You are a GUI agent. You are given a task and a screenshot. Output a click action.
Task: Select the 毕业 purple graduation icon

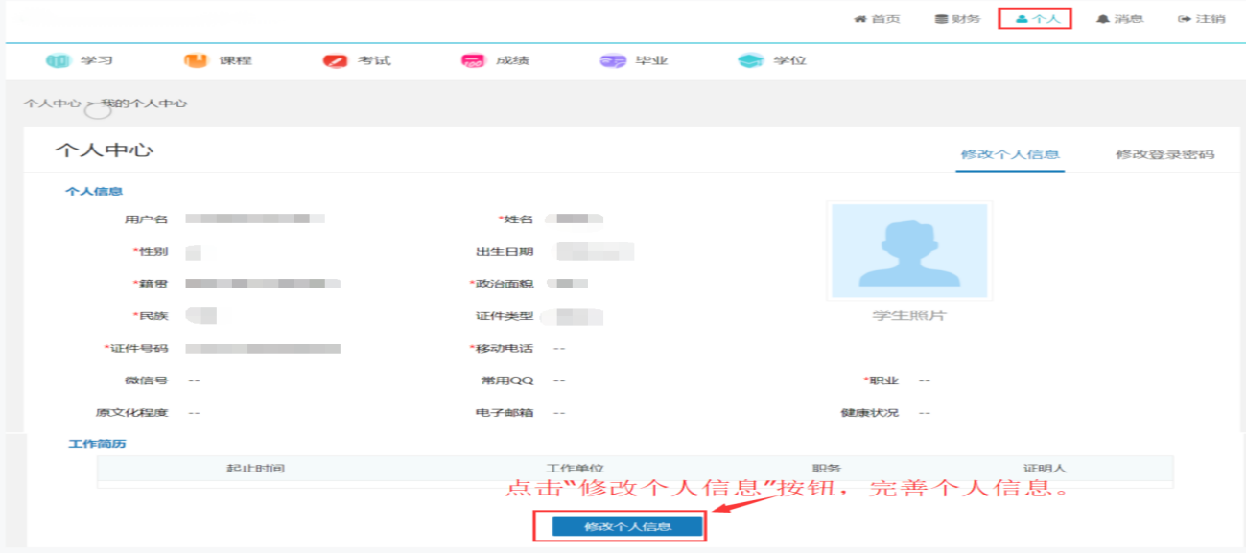(x=612, y=60)
